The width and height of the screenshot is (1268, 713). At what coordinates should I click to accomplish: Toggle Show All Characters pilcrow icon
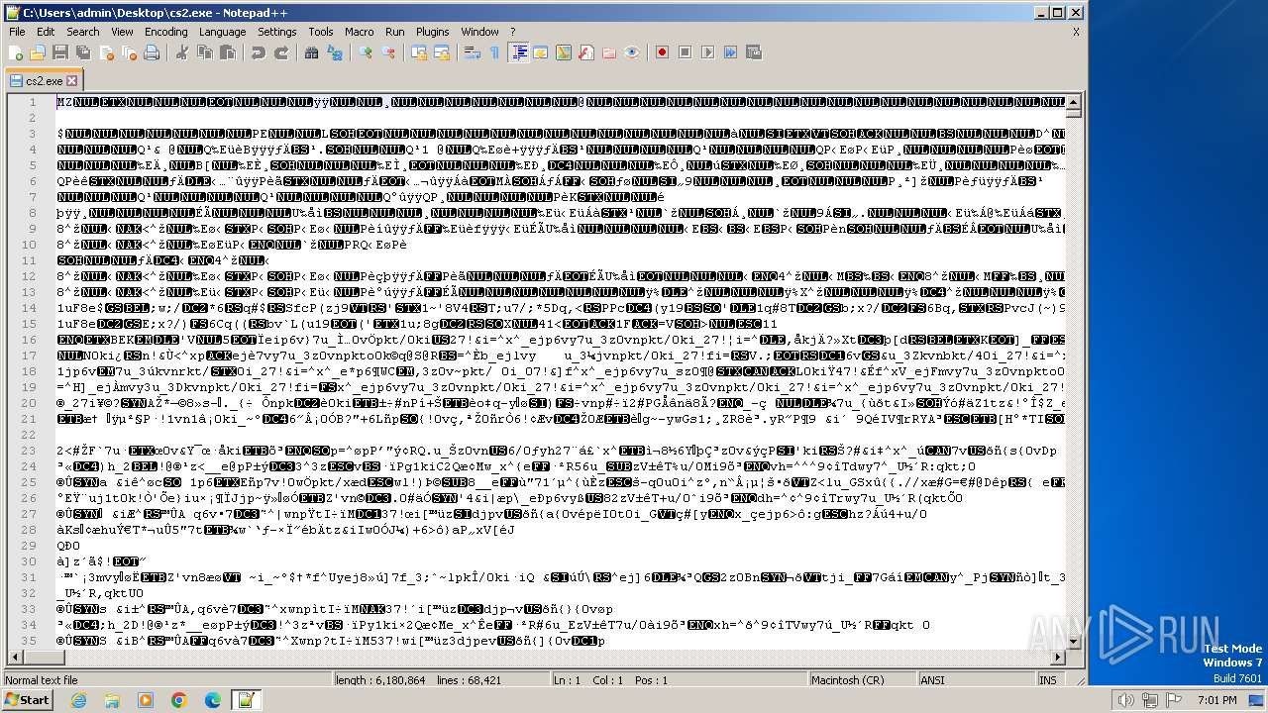[x=495, y=52]
